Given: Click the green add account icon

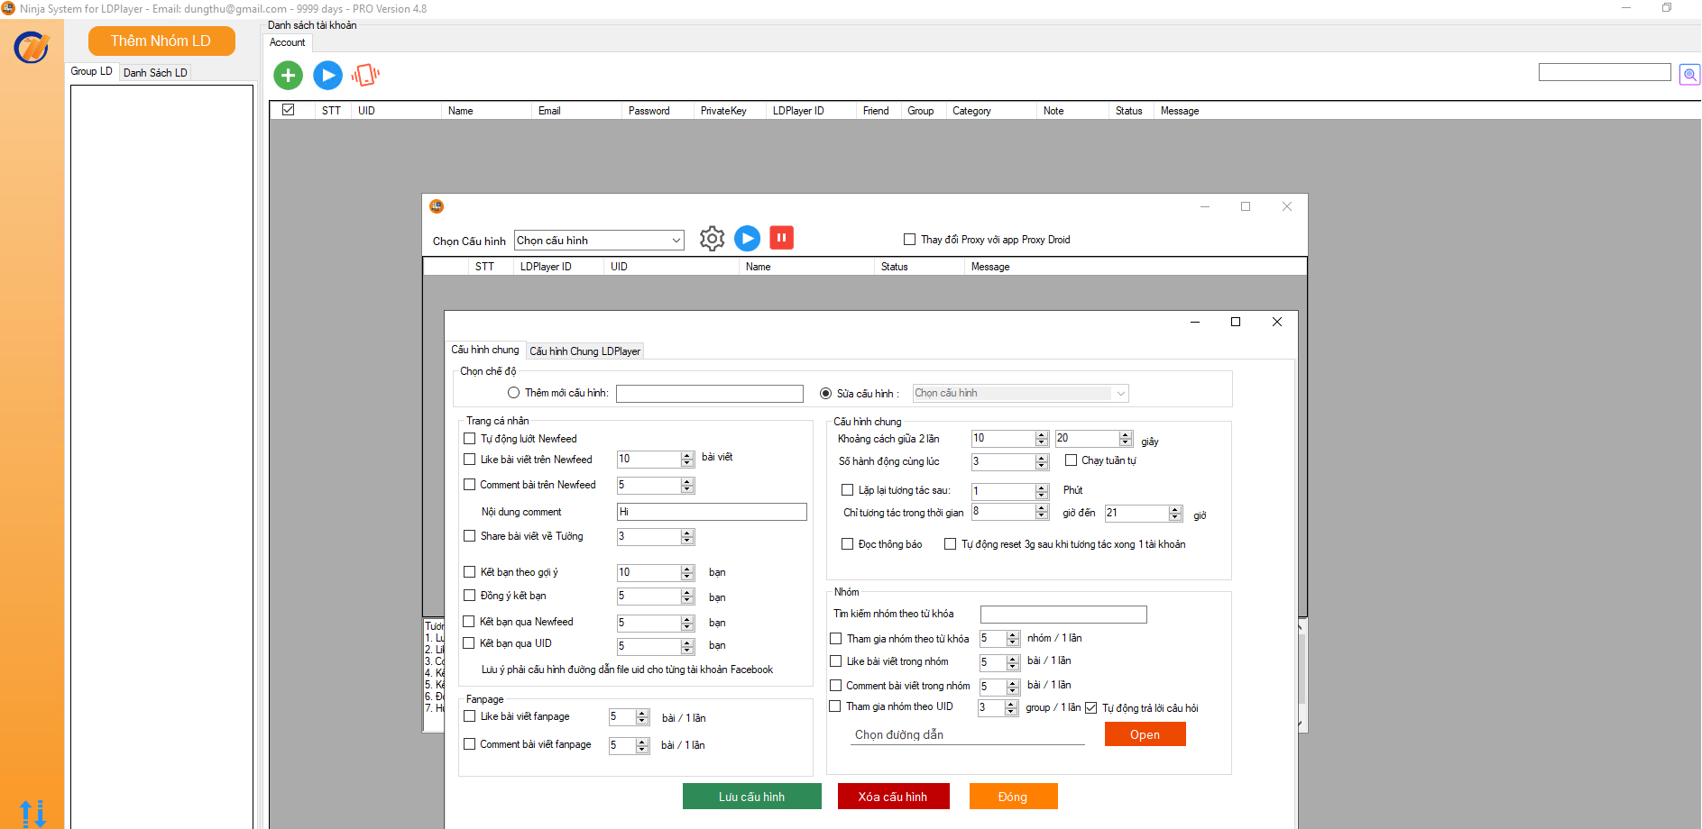Looking at the screenshot, I should [288, 75].
